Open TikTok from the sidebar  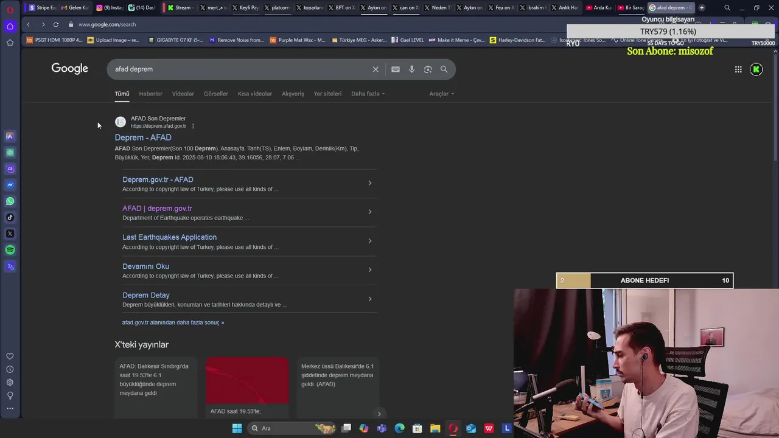[10, 217]
